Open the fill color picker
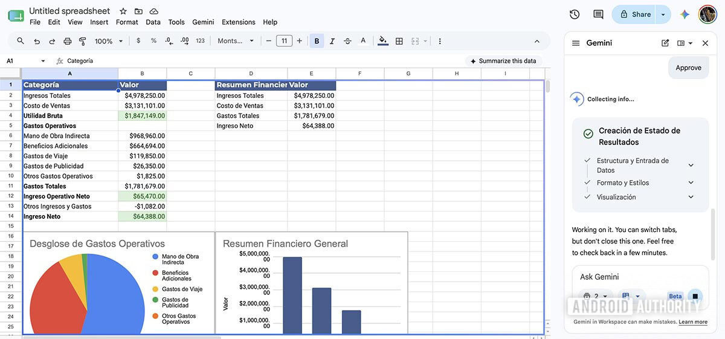Viewport: 725px width, 339px height. click(383, 41)
